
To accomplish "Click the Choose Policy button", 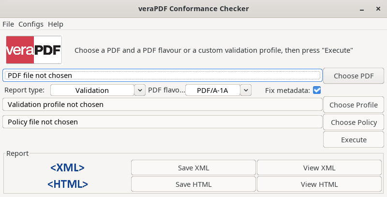I will [x=354, y=122].
